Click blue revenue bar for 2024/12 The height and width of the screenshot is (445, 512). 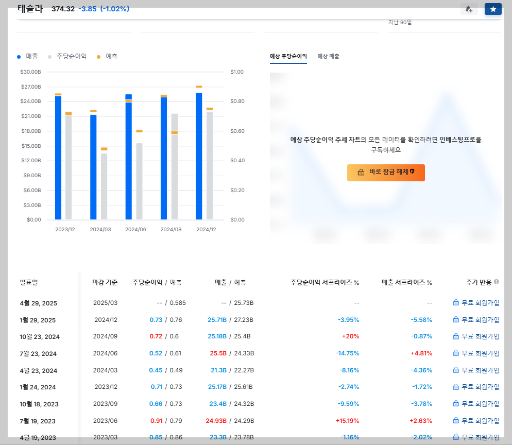tap(199, 156)
